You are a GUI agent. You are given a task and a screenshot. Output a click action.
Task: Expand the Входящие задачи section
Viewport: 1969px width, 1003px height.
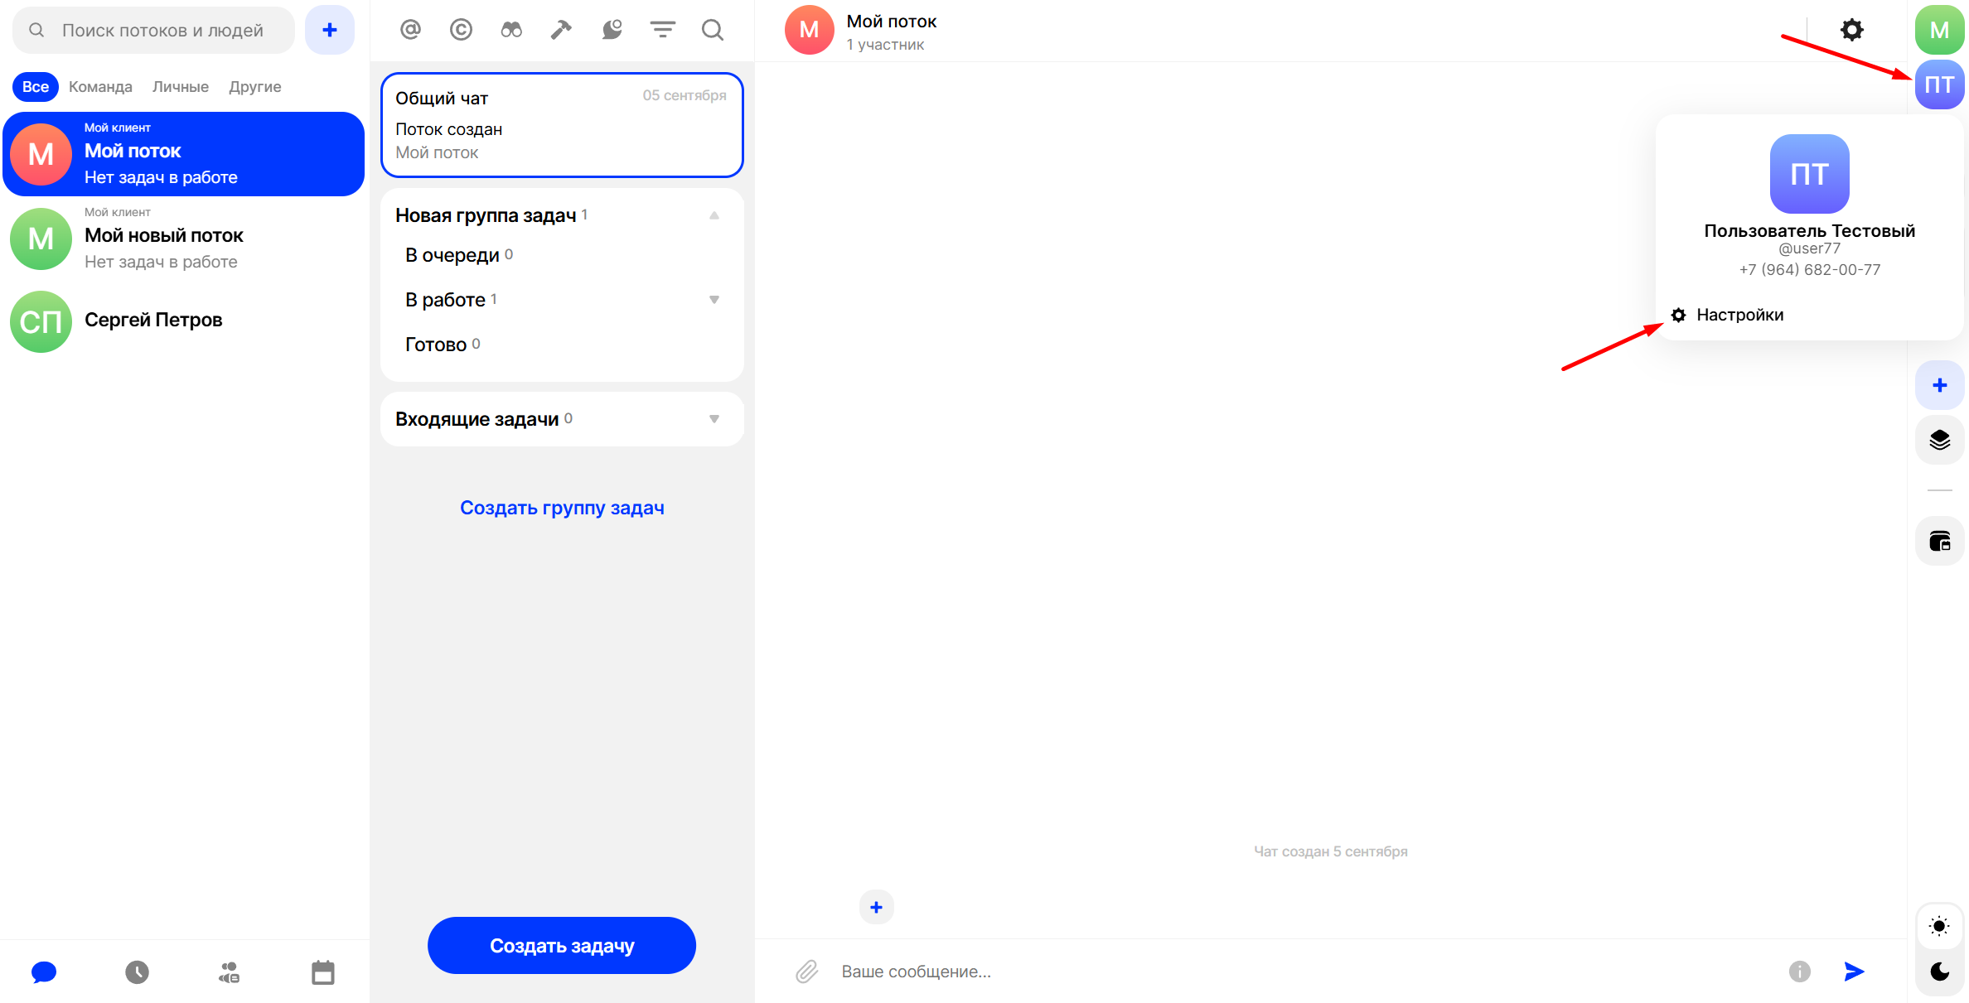coord(714,419)
